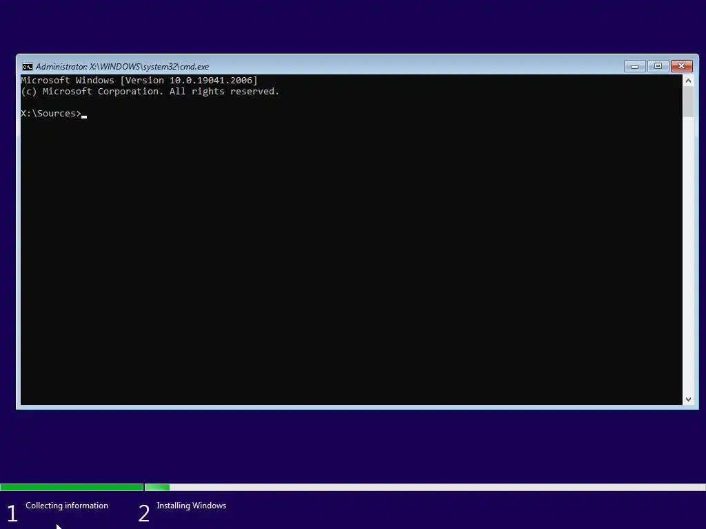Click the step number 1 in setup footer

[x=12, y=513]
